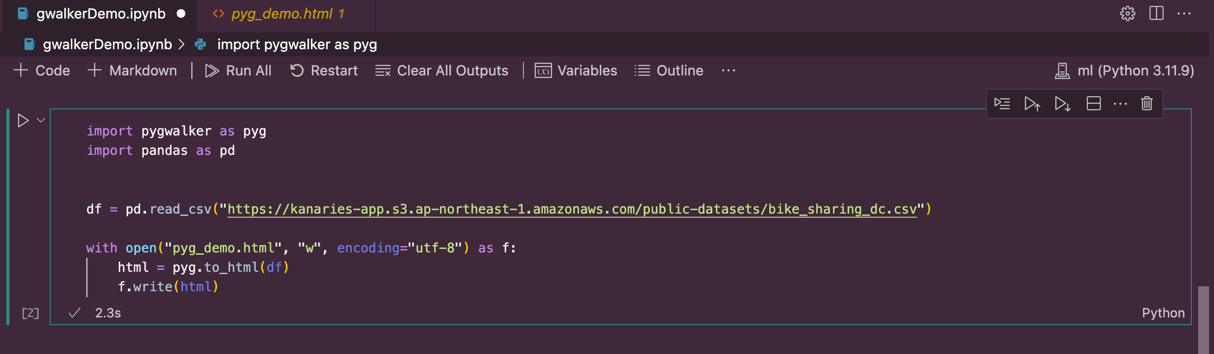Restart the notebook kernel
The height and width of the screenshot is (354, 1214).
[x=324, y=70]
